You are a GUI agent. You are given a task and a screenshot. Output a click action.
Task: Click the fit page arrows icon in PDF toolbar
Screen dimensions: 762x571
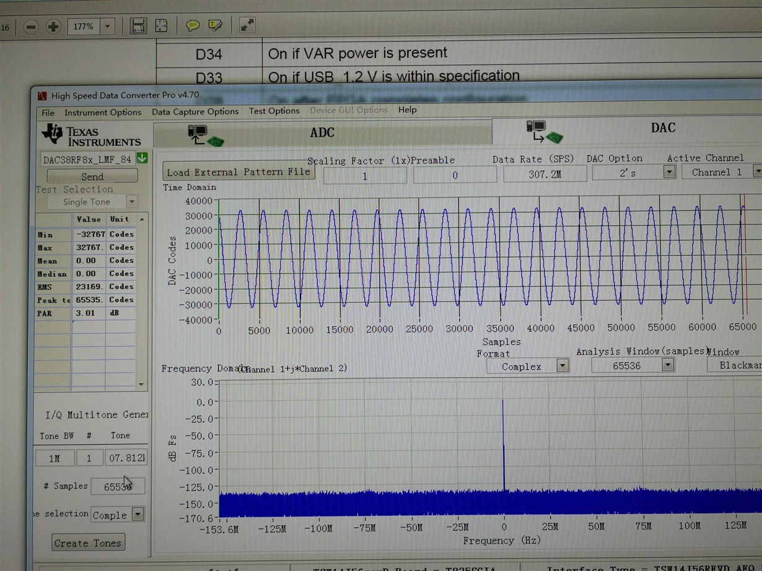coord(161,26)
